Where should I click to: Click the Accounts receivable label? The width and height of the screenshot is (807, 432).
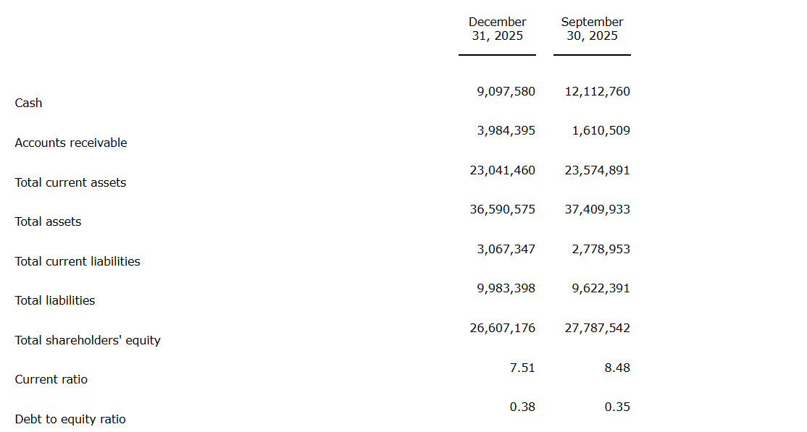pyautogui.click(x=71, y=143)
